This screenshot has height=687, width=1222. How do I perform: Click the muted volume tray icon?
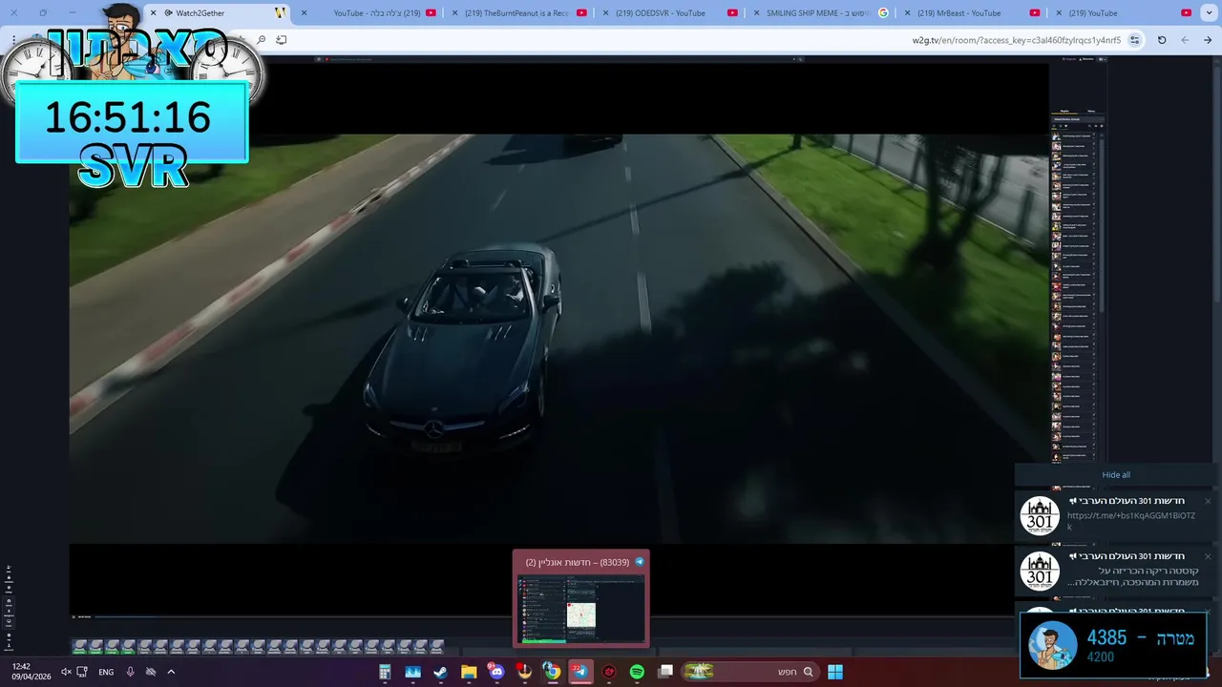[x=66, y=672]
